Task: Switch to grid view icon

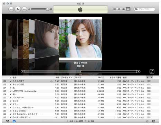Action: [x=124, y=9]
